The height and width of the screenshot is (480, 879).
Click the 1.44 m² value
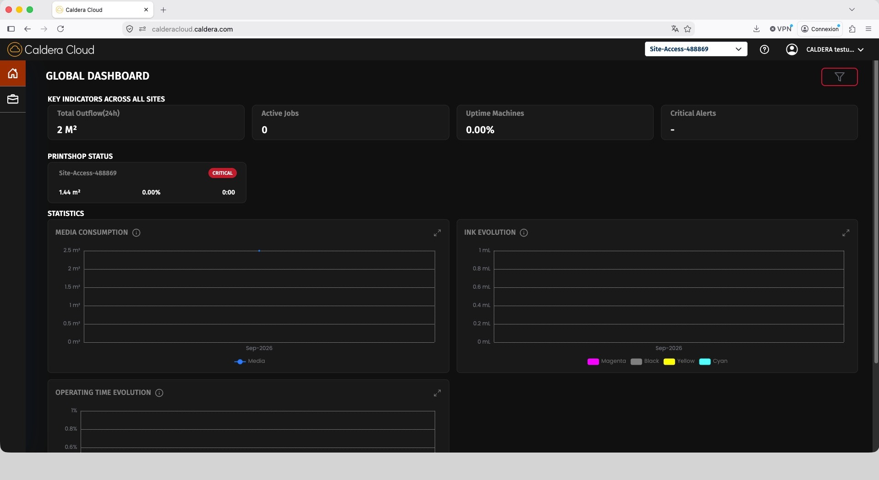pyautogui.click(x=70, y=192)
